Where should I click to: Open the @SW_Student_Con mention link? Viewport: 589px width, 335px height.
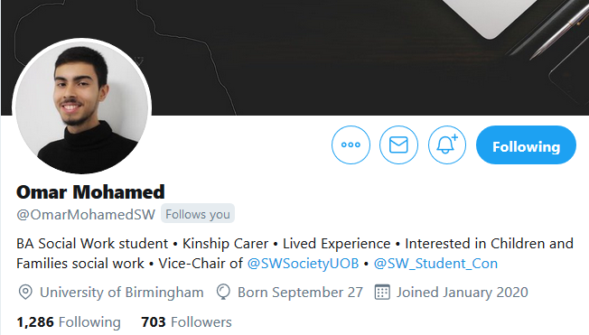[x=435, y=264]
